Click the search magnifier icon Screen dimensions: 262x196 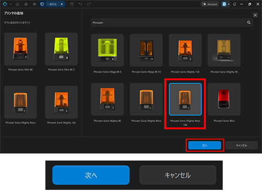[x=249, y=22]
